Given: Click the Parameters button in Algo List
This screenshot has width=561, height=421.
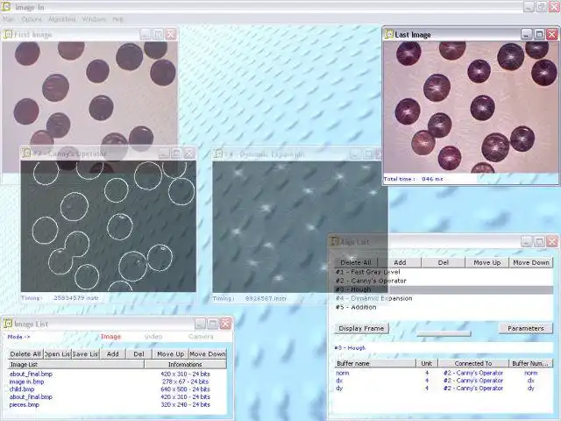Looking at the screenshot, I should click(x=526, y=328).
